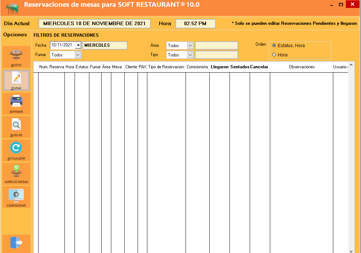Open the Configurar gear monitor icon
Image resolution: width=361 pixels, height=253 pixels.
pos(16,195)
